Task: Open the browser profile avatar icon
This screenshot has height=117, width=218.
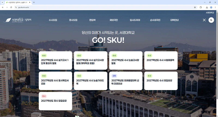Action: (x=211, y=7)
